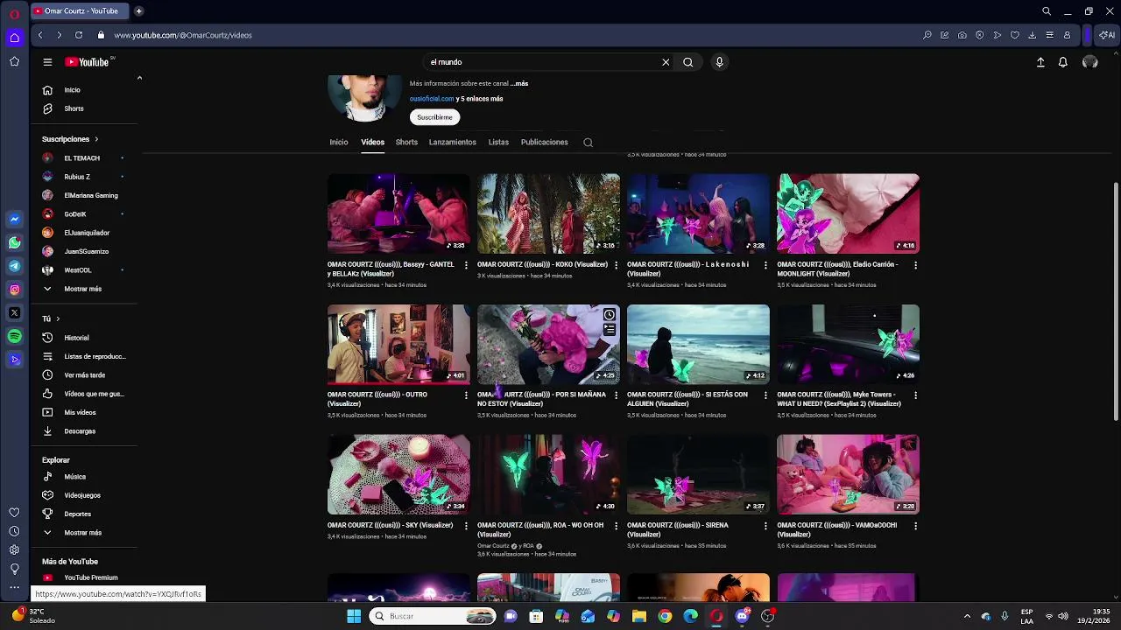Open Discord from taskbar
The height and width of the screenshot is (630, 1121).
pos(742,616)
